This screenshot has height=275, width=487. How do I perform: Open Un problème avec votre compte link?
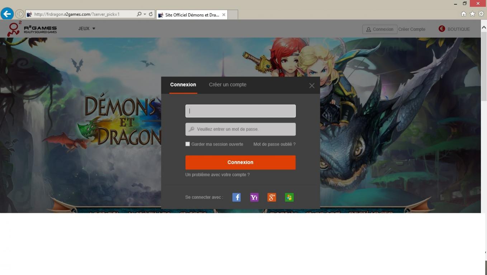[217, 175]
